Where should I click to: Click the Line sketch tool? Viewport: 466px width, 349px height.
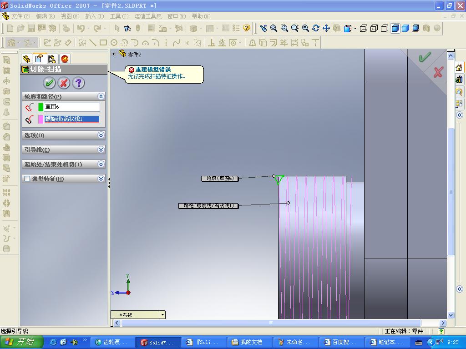(x=93, y=43)
